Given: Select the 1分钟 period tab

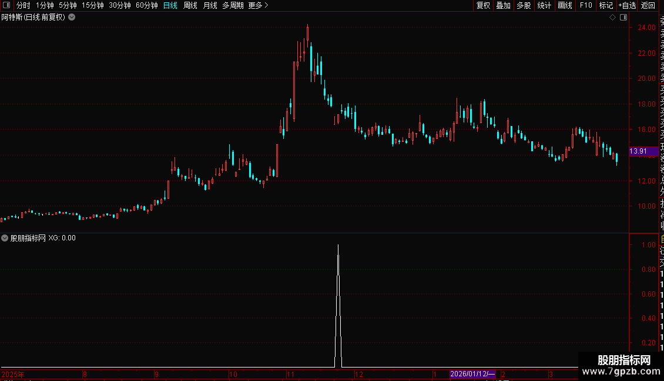Looking at the screenshot, I should point(45,5).
